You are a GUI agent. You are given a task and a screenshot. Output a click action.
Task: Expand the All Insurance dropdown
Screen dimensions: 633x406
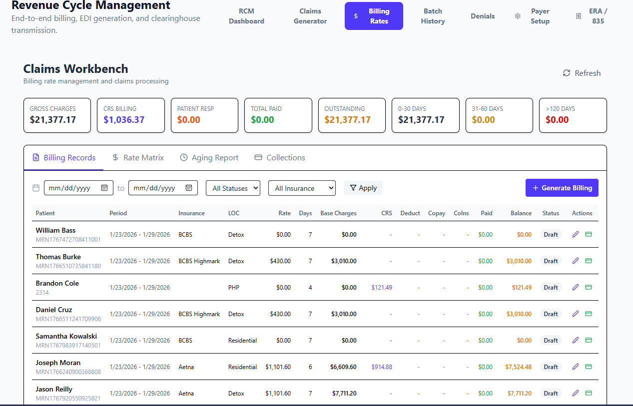[x=301, y=188]
